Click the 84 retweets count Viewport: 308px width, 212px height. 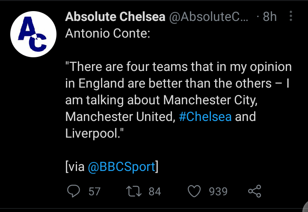(x=154, y=191)
